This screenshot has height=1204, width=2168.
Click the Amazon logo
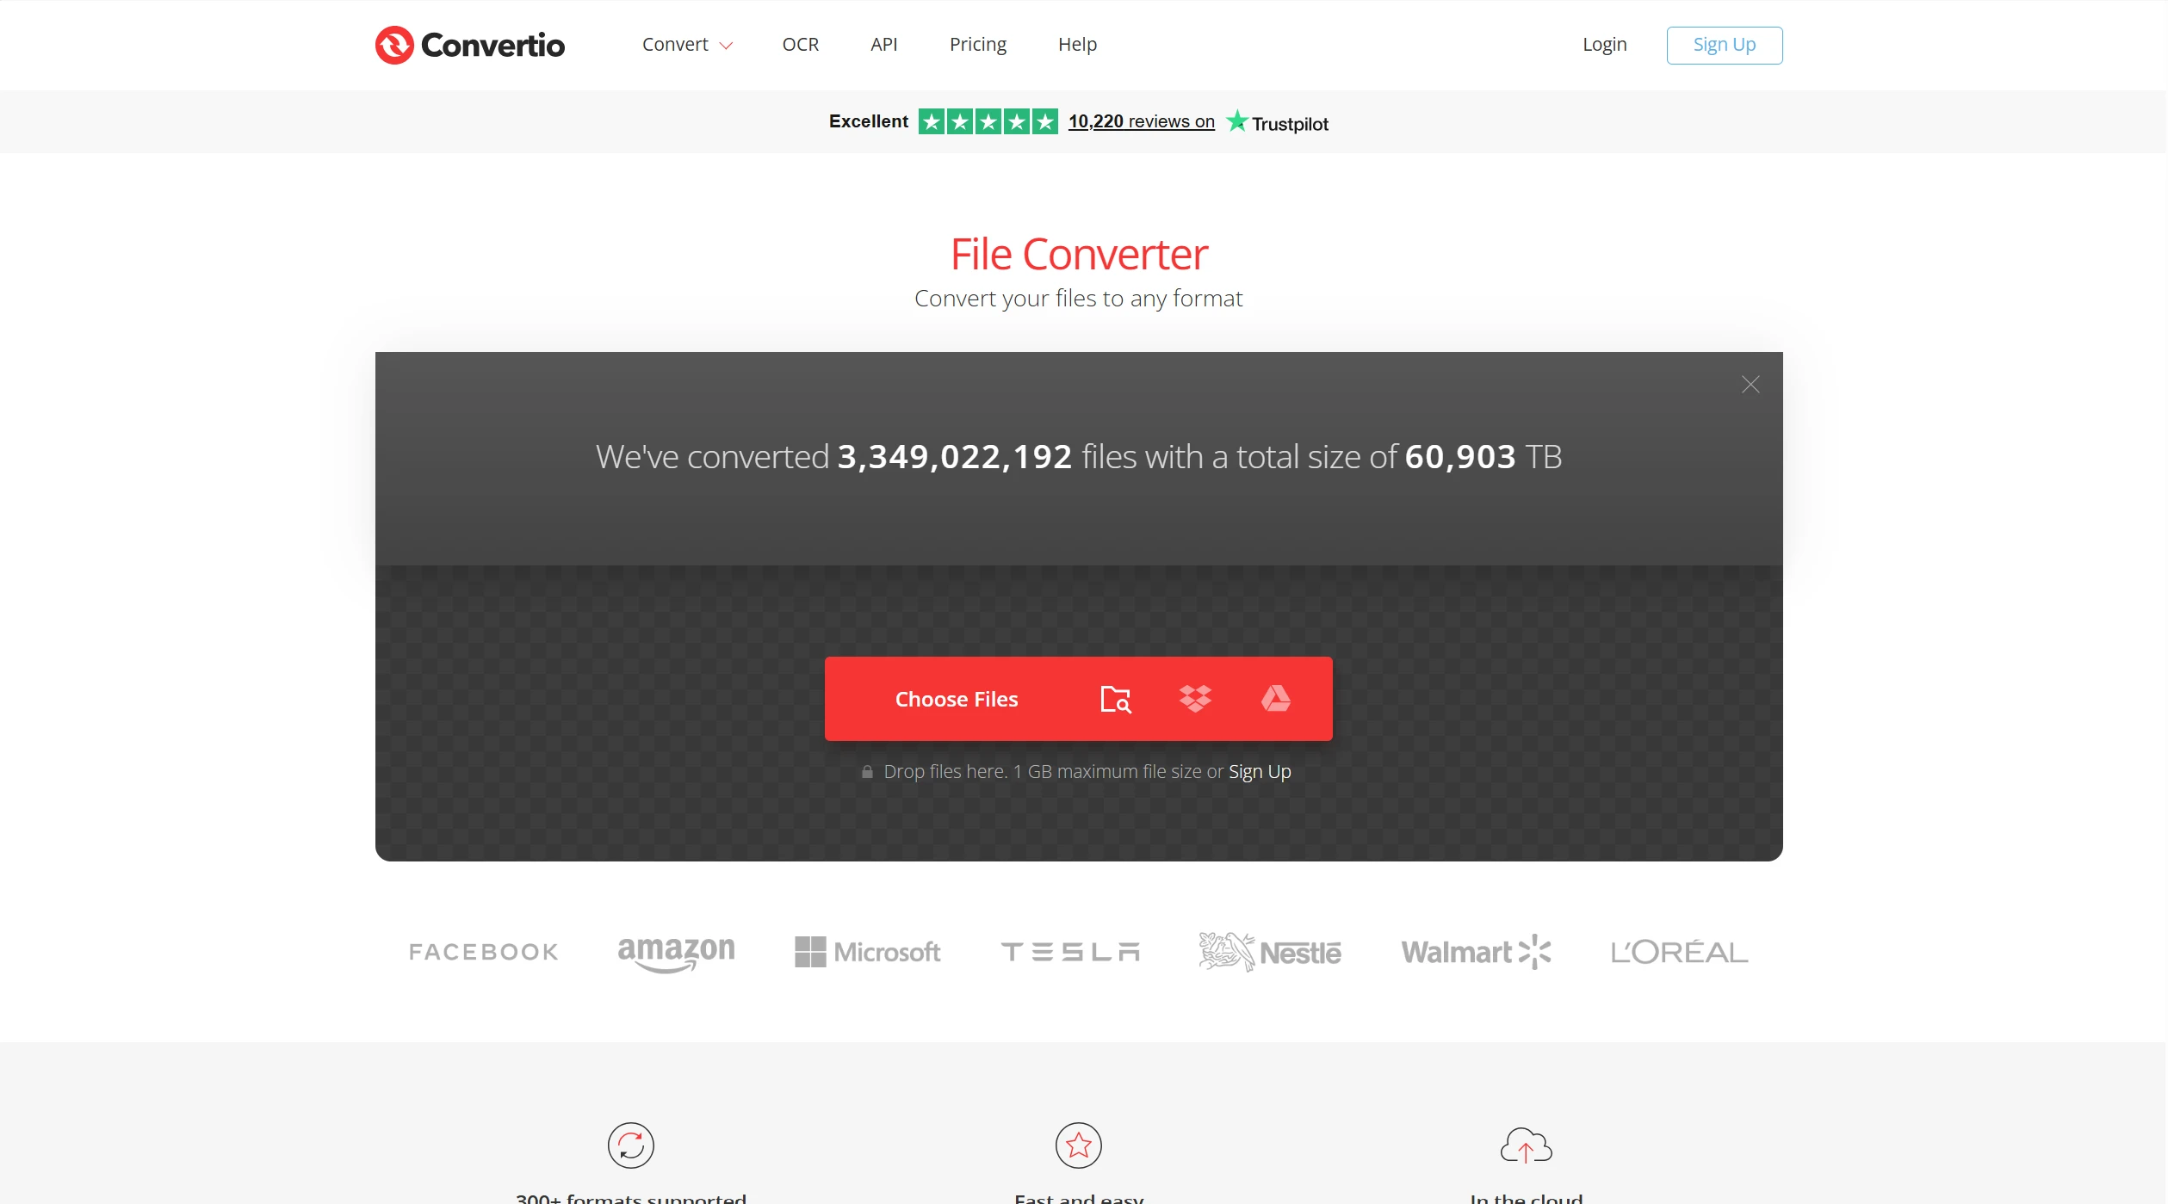coord(676,954)
